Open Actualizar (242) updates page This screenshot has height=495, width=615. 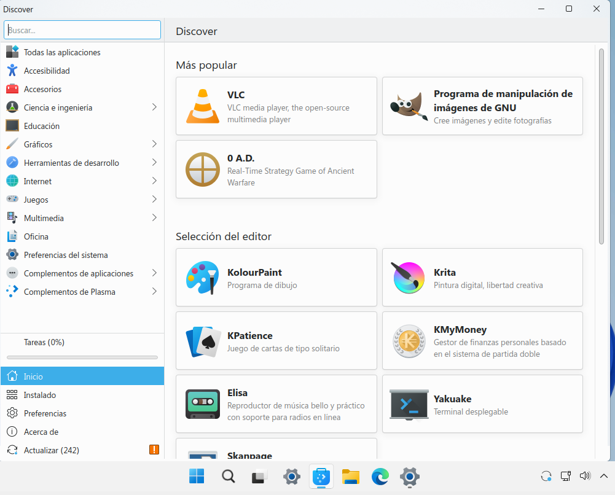point(51,450)
